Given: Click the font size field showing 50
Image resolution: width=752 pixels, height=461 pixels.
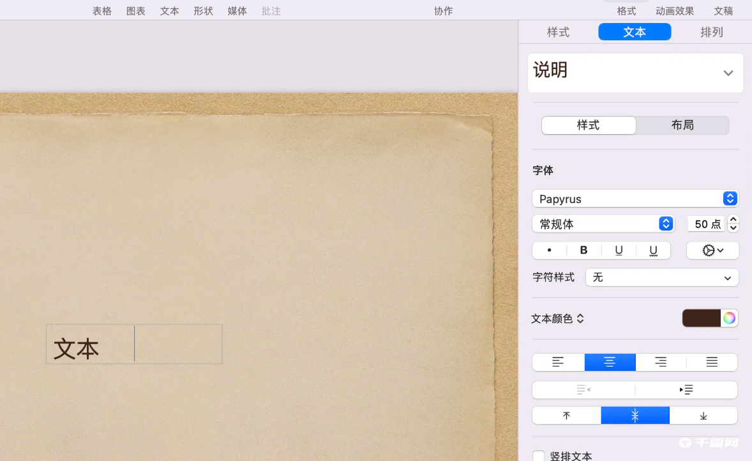Looking at the screenshot, I should (705, 223).
